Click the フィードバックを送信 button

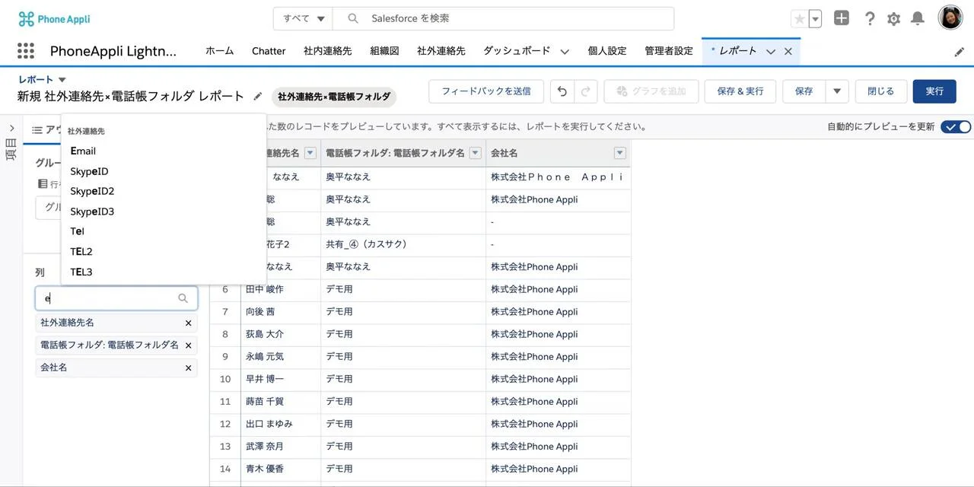pyautogui.click(x=486, y=91)
